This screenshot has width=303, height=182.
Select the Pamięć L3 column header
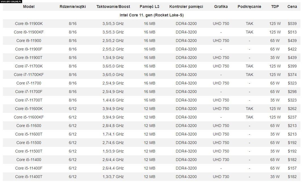pos(149,7)
